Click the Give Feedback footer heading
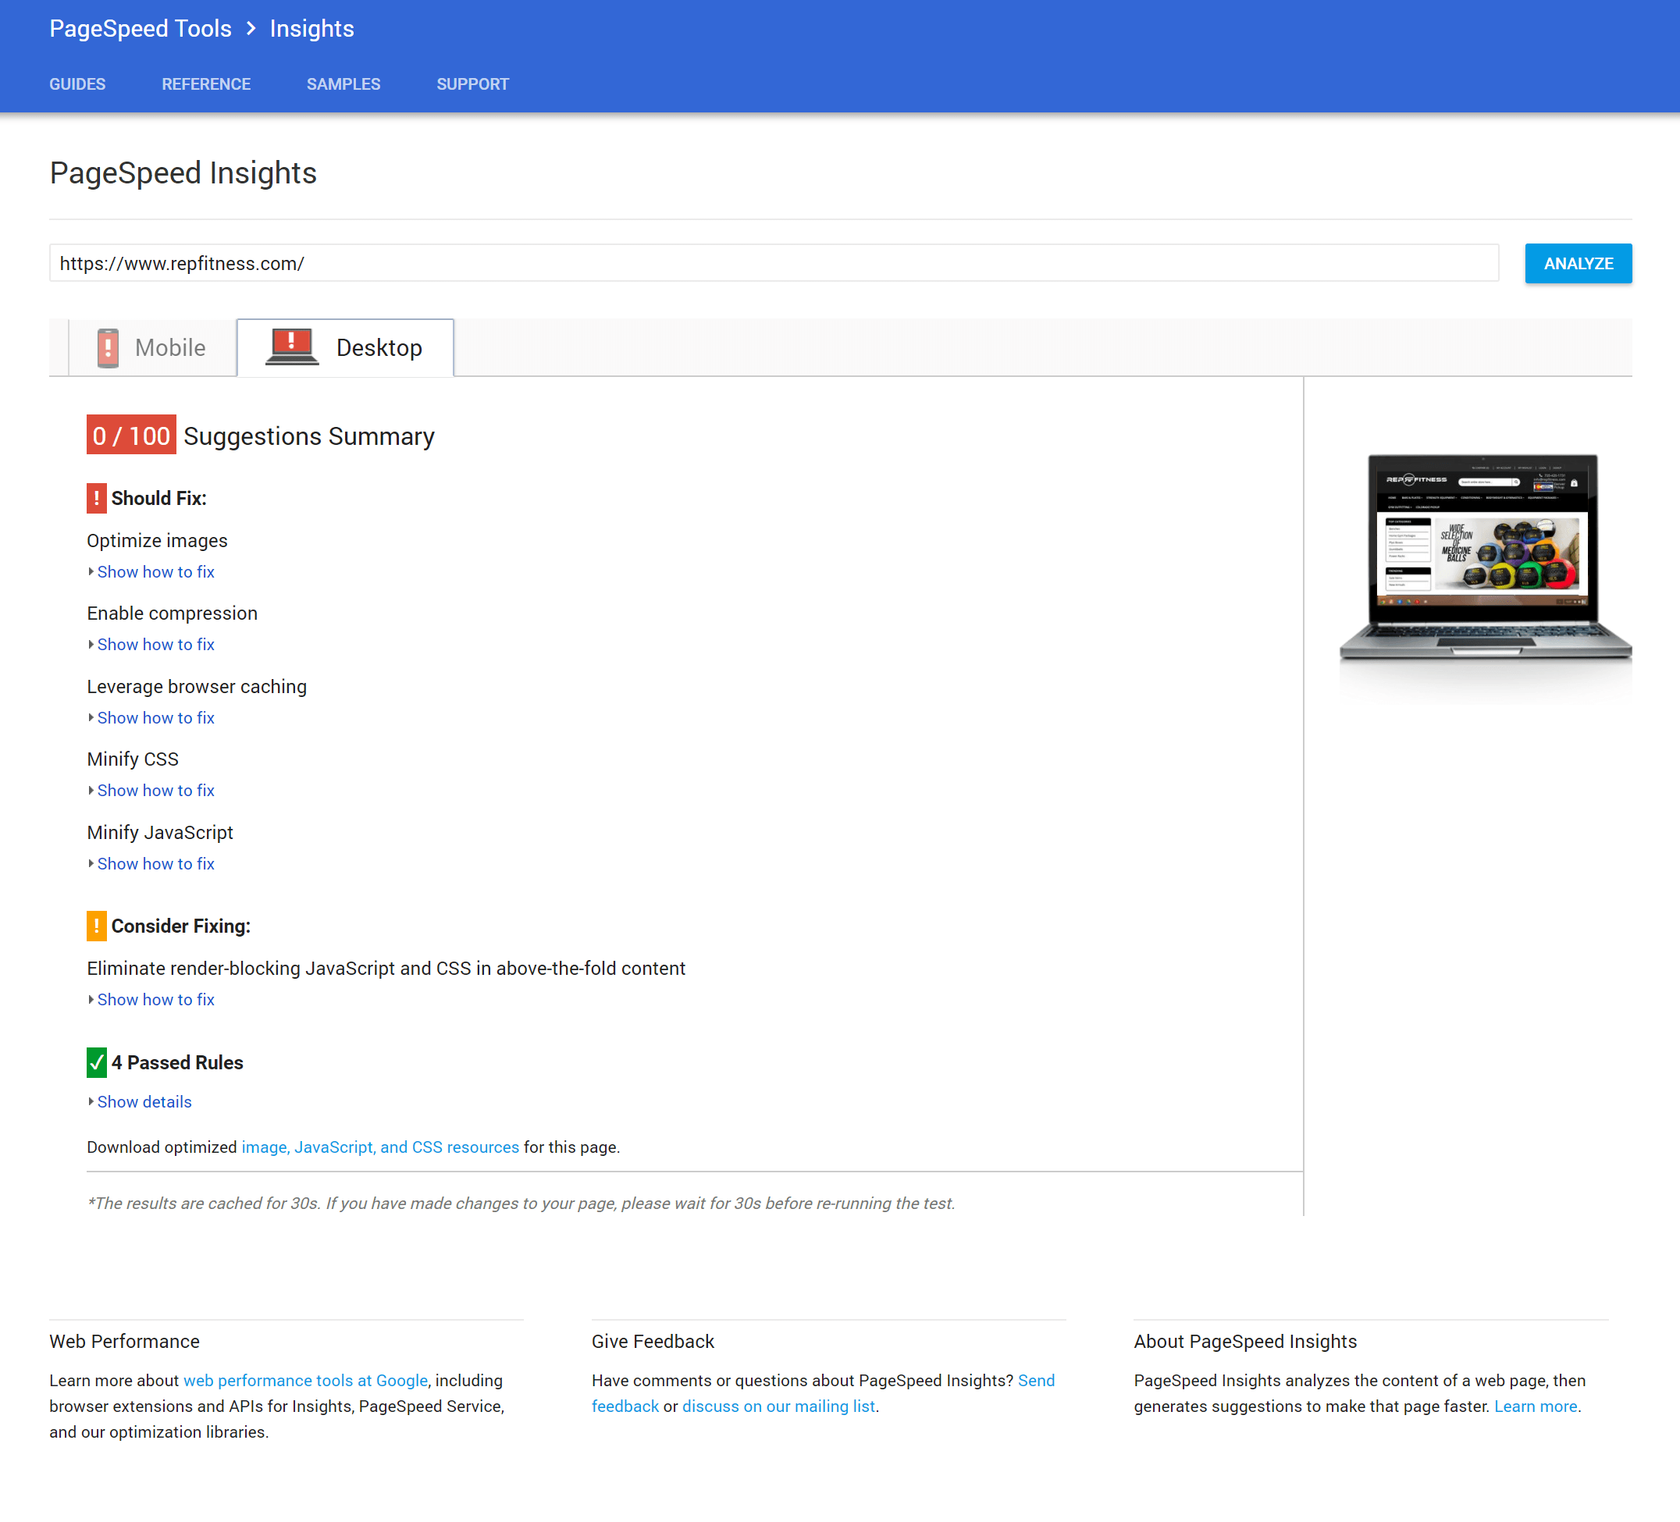The image size is (1680, 1522). coord(653,1340)
